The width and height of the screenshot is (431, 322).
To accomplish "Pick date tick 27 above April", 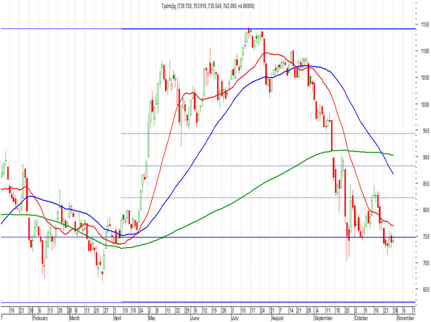I will tap(106, 310).
